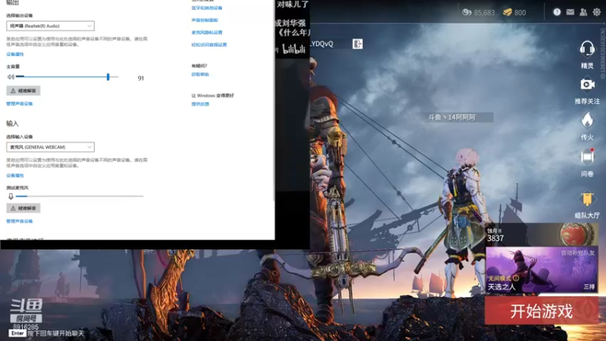606x341 pixels.
Task: Click the 主音量 label
Action: point(13,67)
